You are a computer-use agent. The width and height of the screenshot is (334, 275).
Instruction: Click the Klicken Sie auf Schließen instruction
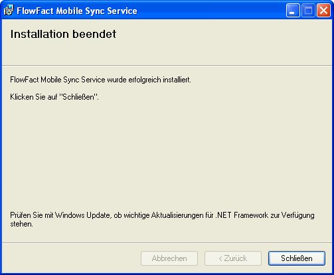(x=54, y=97)
